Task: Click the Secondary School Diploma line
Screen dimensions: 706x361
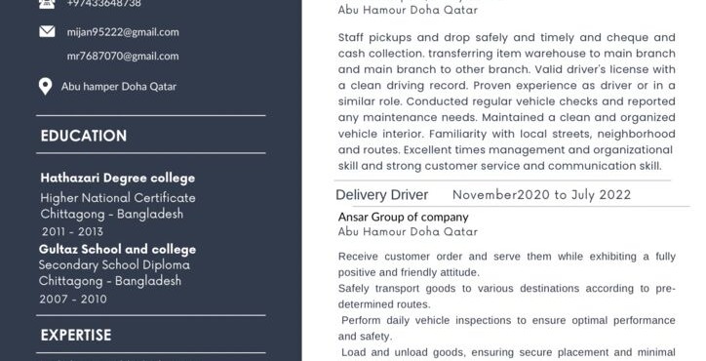Action: [114, 265]
